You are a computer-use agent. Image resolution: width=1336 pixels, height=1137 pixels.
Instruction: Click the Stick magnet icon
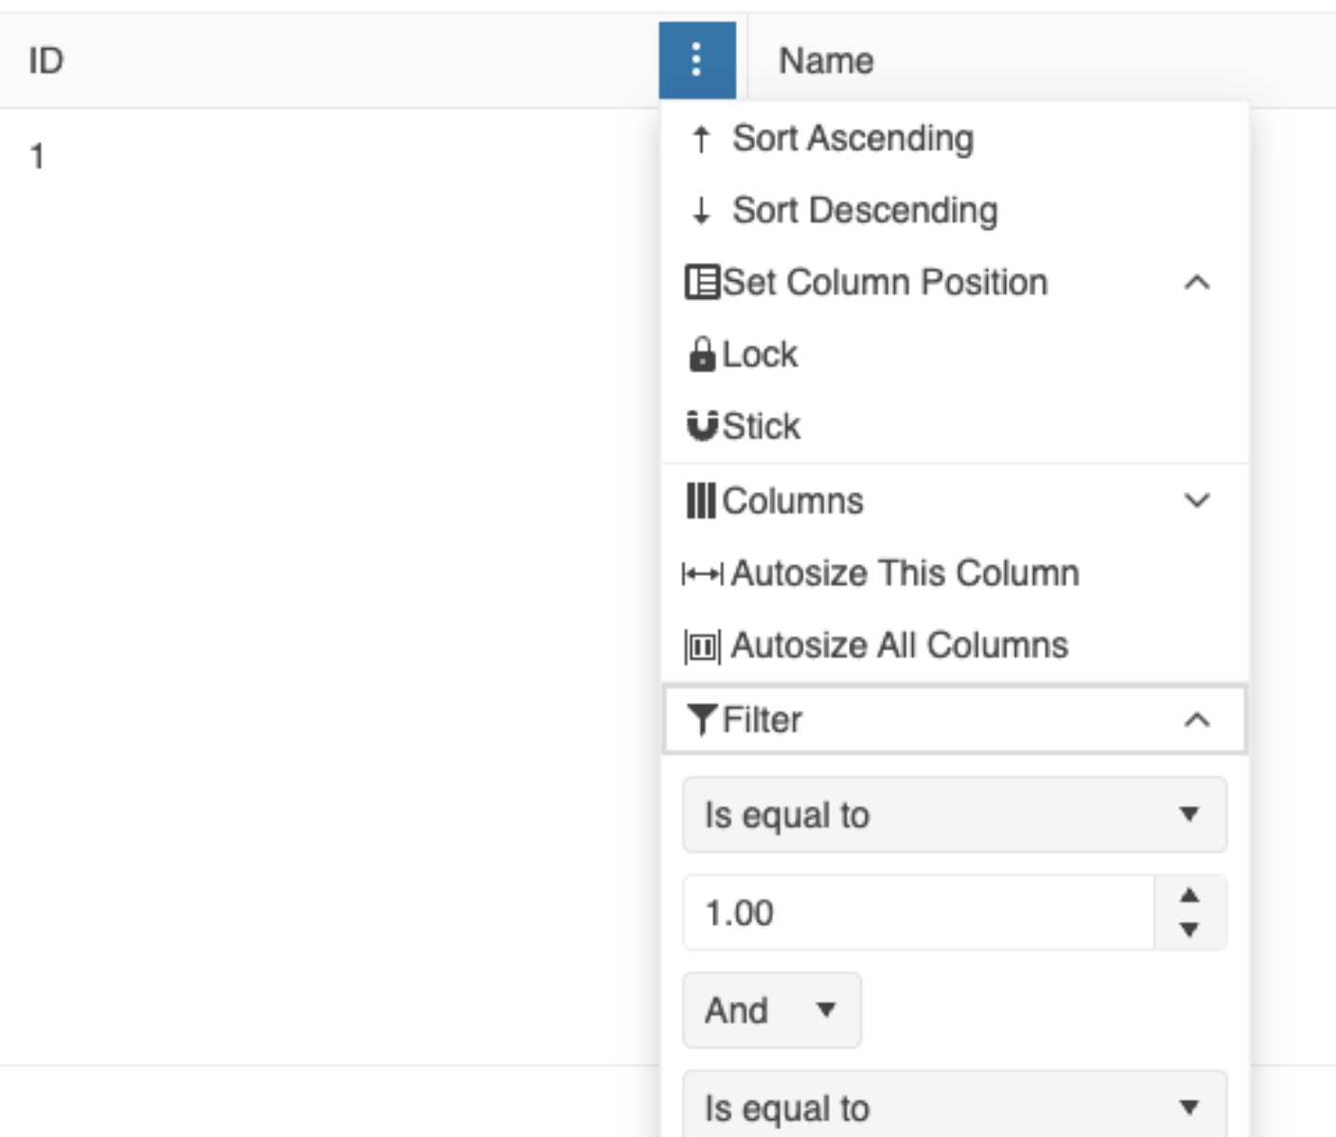coord(702,426)
